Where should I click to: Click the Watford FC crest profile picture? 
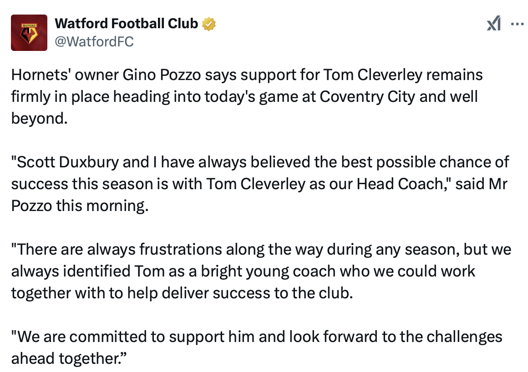pyautogui.click(x=29, y=32)
